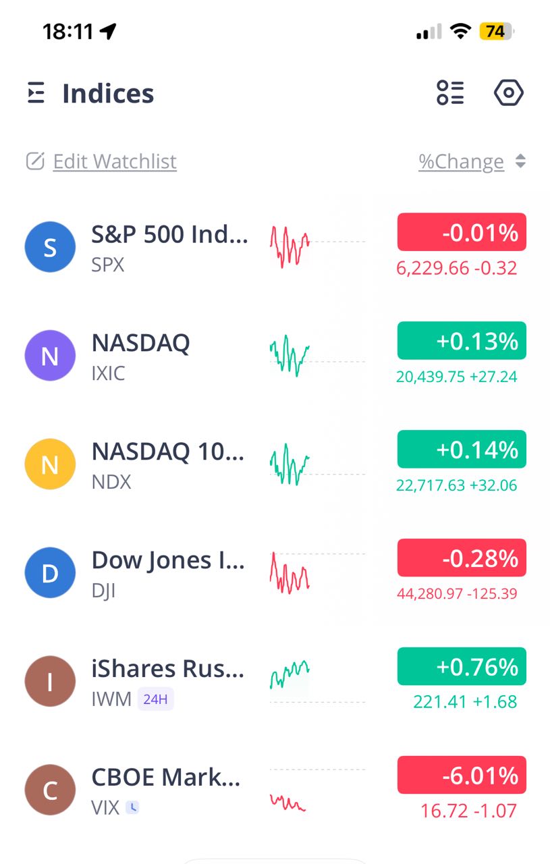Click the Edit Watchlist link
The height and width of the screenshot is (864, 550).
pyautogui.click(x=115, y=162)
